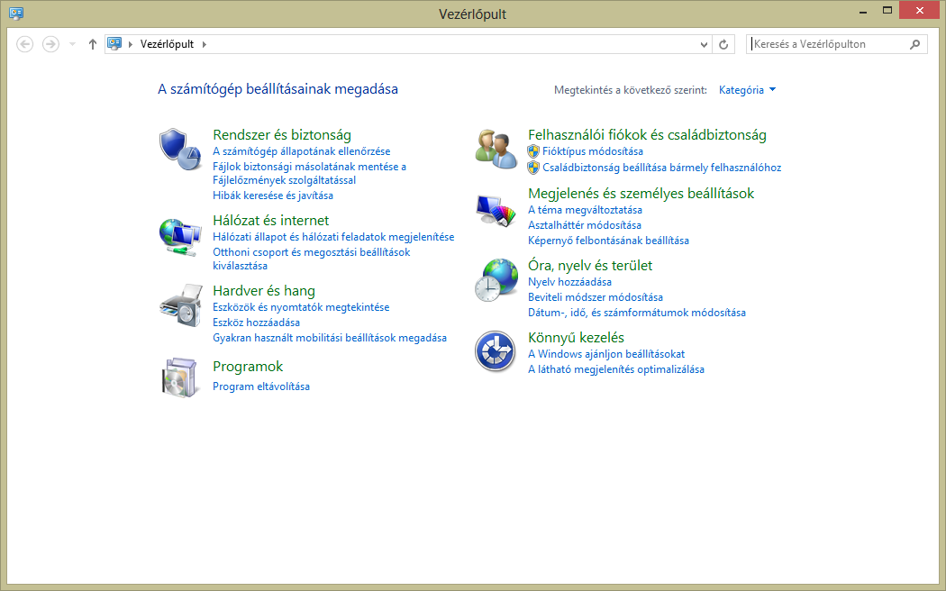
Task: Expand the chevron before Vezérlőpult breadcrumb
Action: pos(131,44)
